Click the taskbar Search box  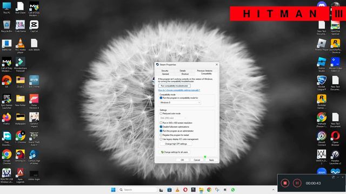(x=137, y=190)
